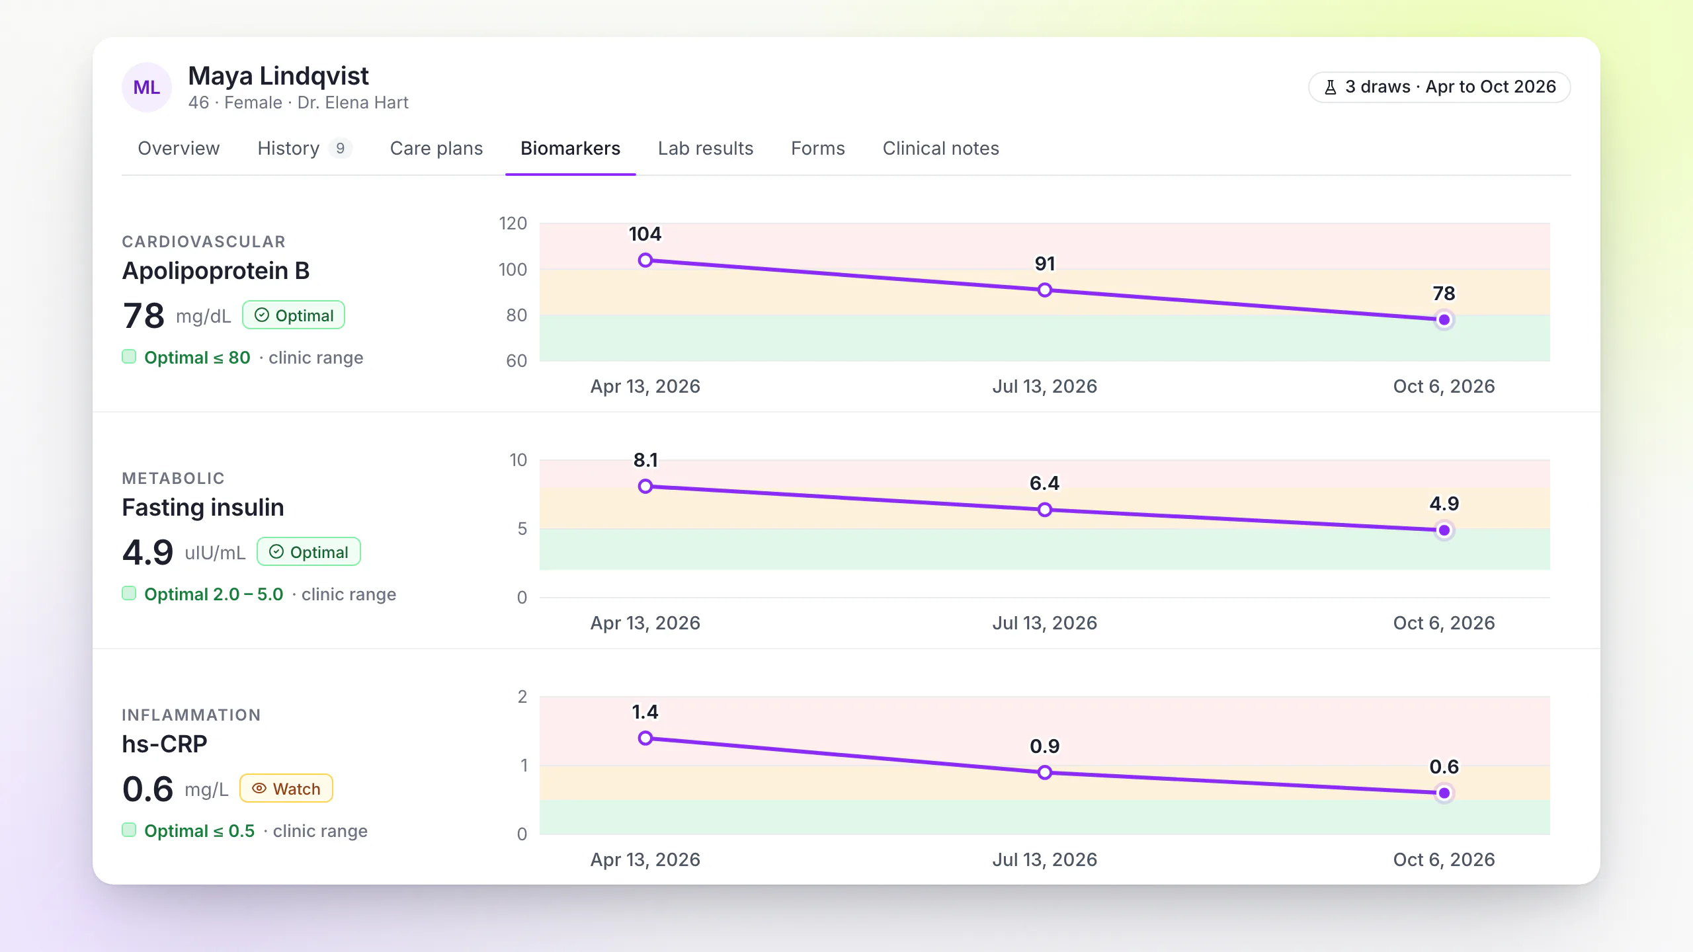Select the 6.4 data point on Fasting insulin chart
1693x952 pixels.
tap(1045, 510)
